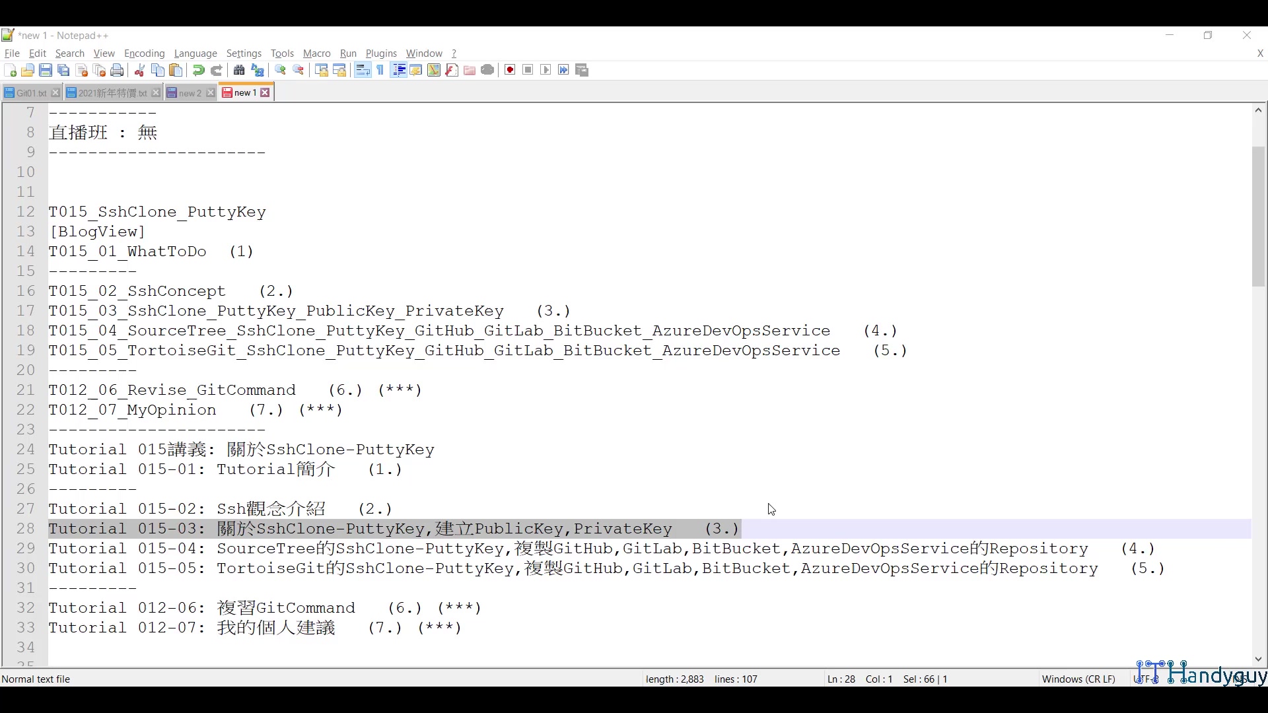Open the Macro menu
Screen dimensions: 1268x713
[316, 53]
